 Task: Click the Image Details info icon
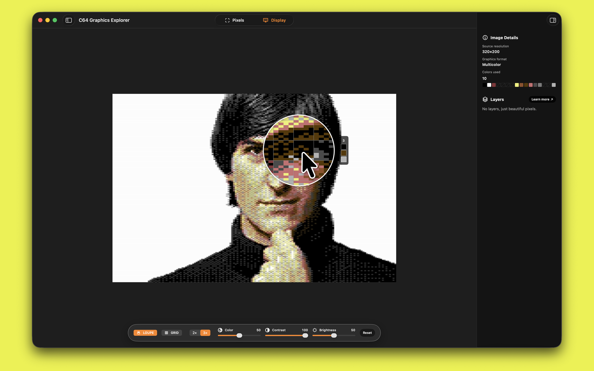[485, 38]
